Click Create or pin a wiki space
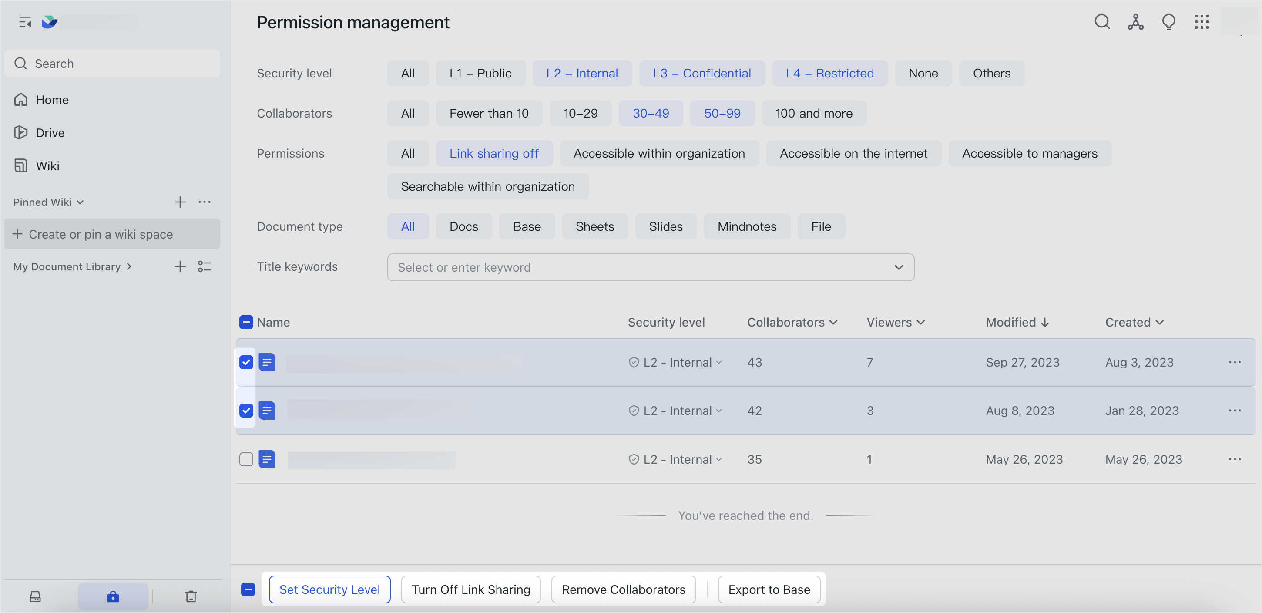The image size is (1262, 613). [x=112, y=234]
